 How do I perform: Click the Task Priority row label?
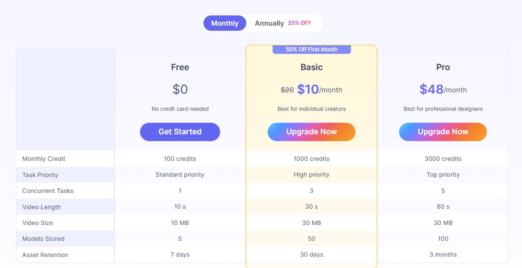click(40, 175)
